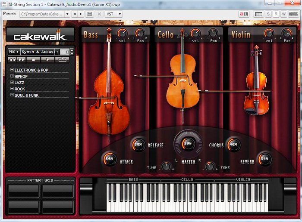Click the save preset floppy disk icon

89,14
